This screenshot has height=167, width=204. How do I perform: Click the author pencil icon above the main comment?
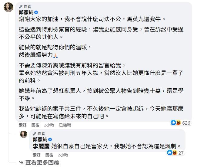coord(21,6)
